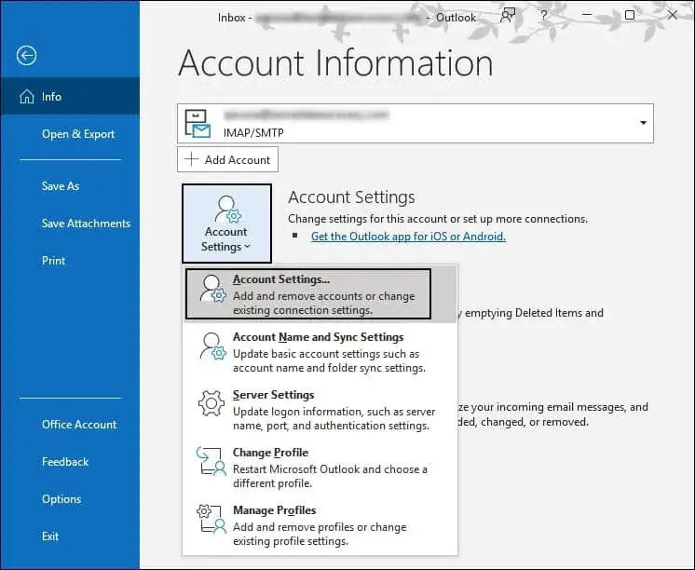This screenshot has height=570, width=695.
Task: Select Change Profile menu entry
Action: (x=320, y=467)
